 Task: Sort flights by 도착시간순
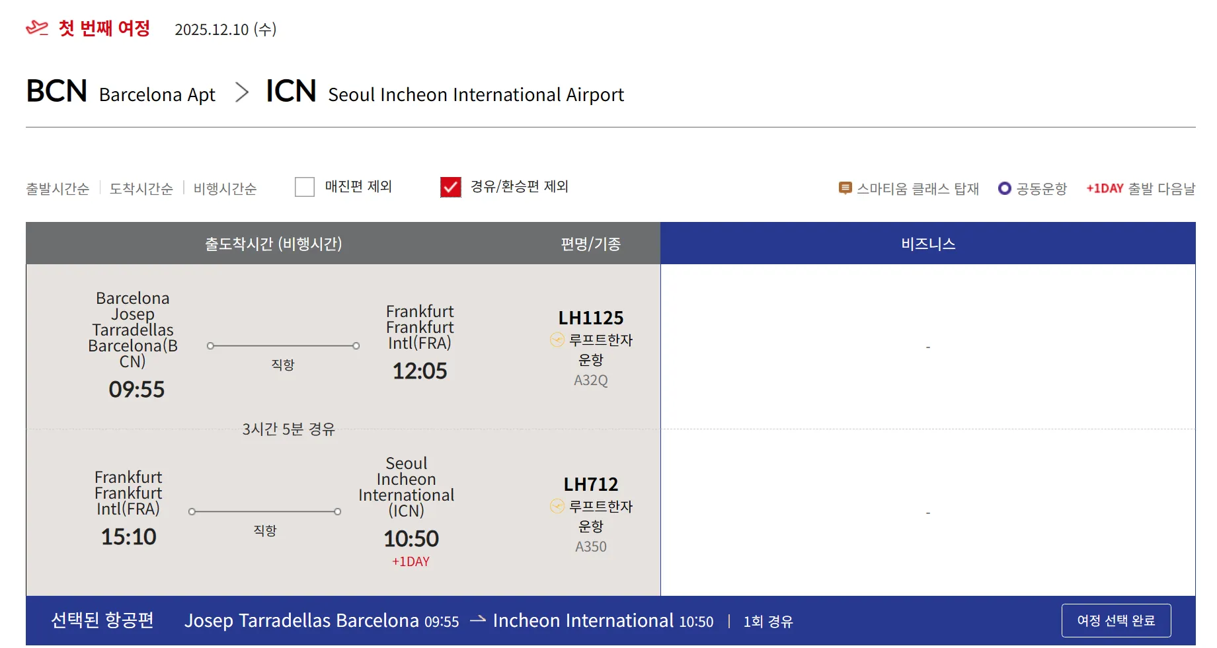pyautogui.click(x=141, y=189)
